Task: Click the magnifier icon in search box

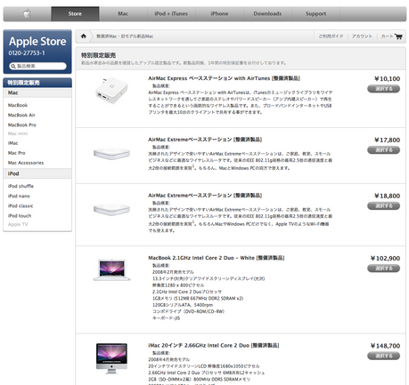Action: (x=13, y=66)
